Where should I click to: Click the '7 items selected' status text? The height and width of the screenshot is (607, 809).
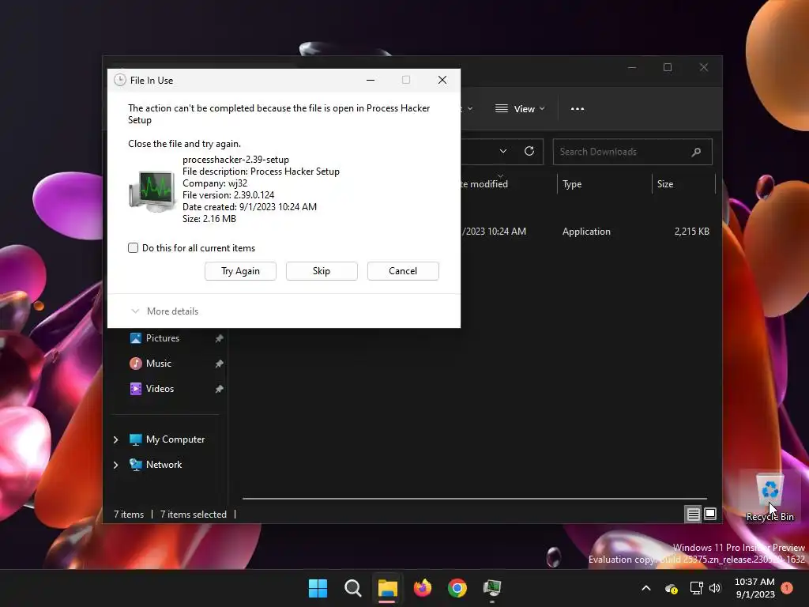(x=194, y=515)
